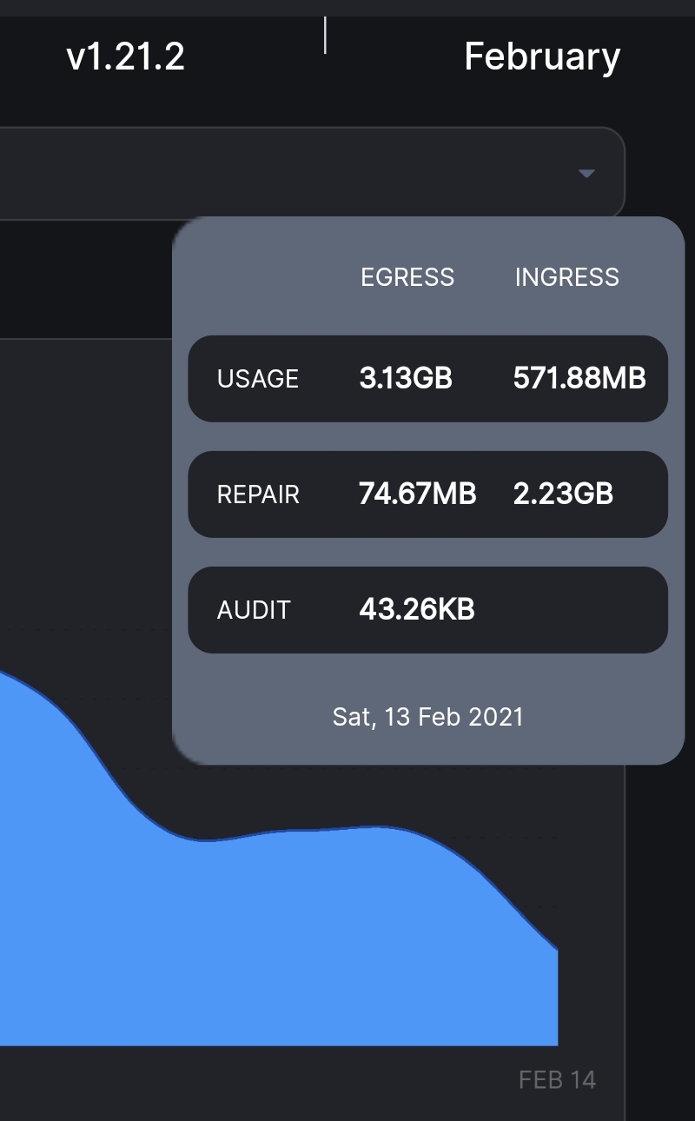695x1121 pixels.
Task: Click the Sat, 13 Feb 2021 date
Action: (428, 717)
